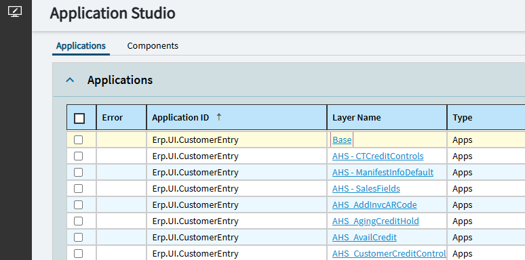
Task: Click the Apps type cell in Base row
Action: tap(486, 139)
